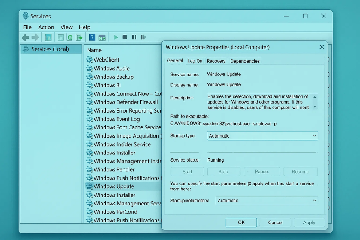Switch to the Log On tab

195,61
